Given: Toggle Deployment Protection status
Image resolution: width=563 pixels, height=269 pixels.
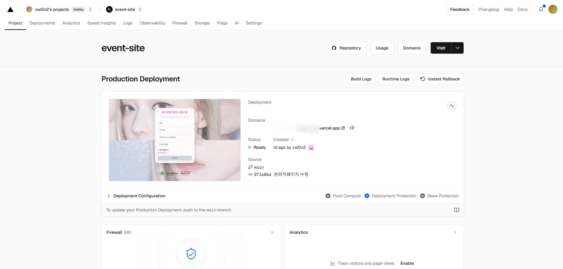Looking at the screenshot, I should click(x=367, y=195).
